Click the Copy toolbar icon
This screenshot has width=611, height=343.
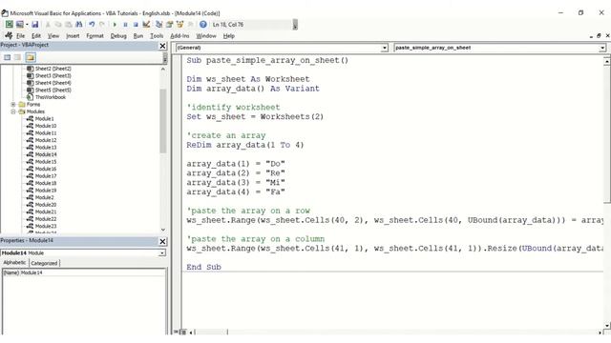58,24
